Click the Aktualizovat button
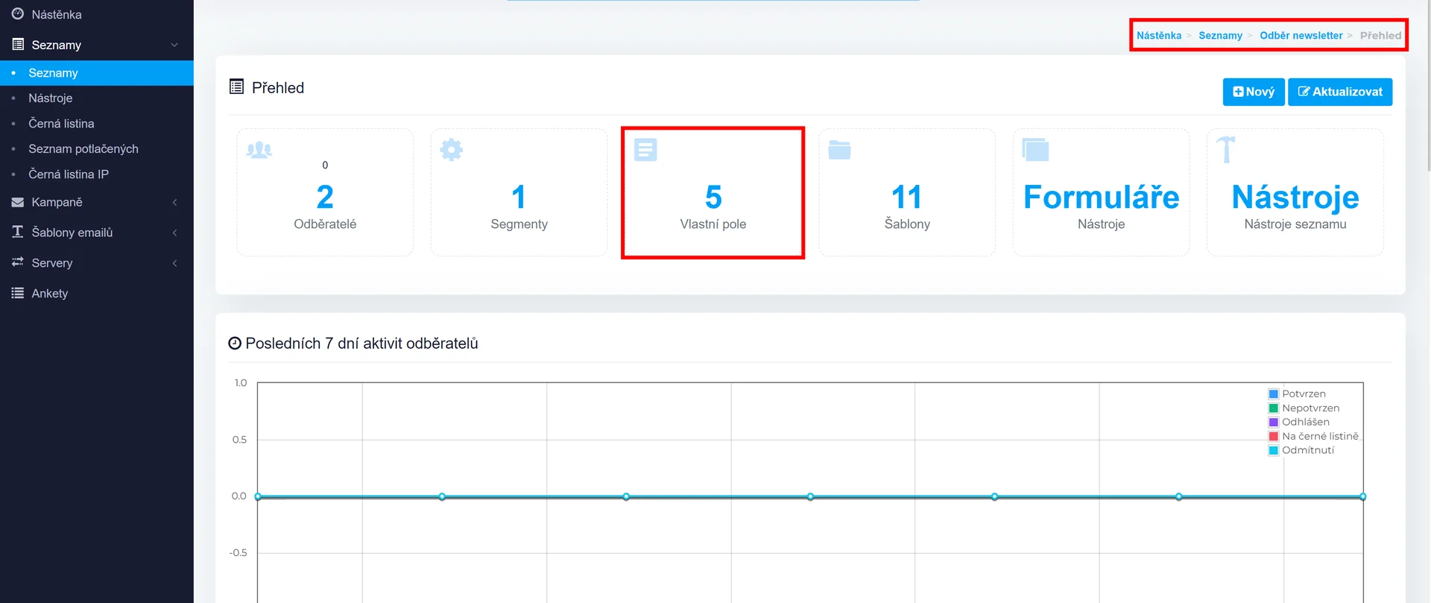 click(1339, 92)
